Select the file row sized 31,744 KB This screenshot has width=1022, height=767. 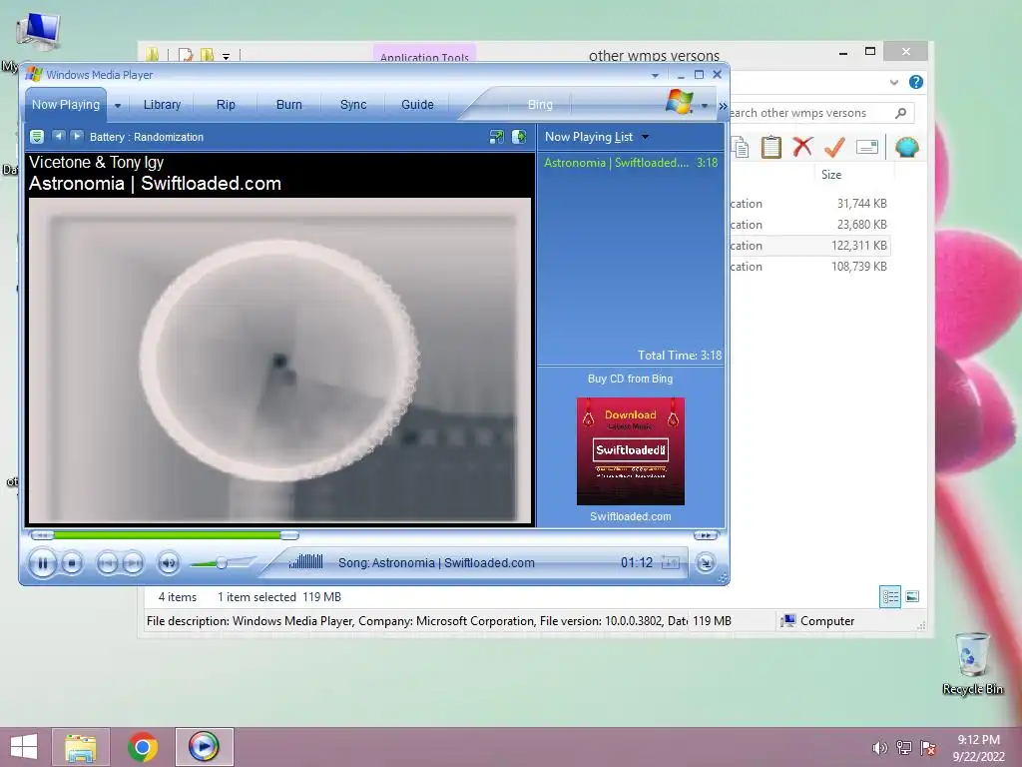pos(808,204)
